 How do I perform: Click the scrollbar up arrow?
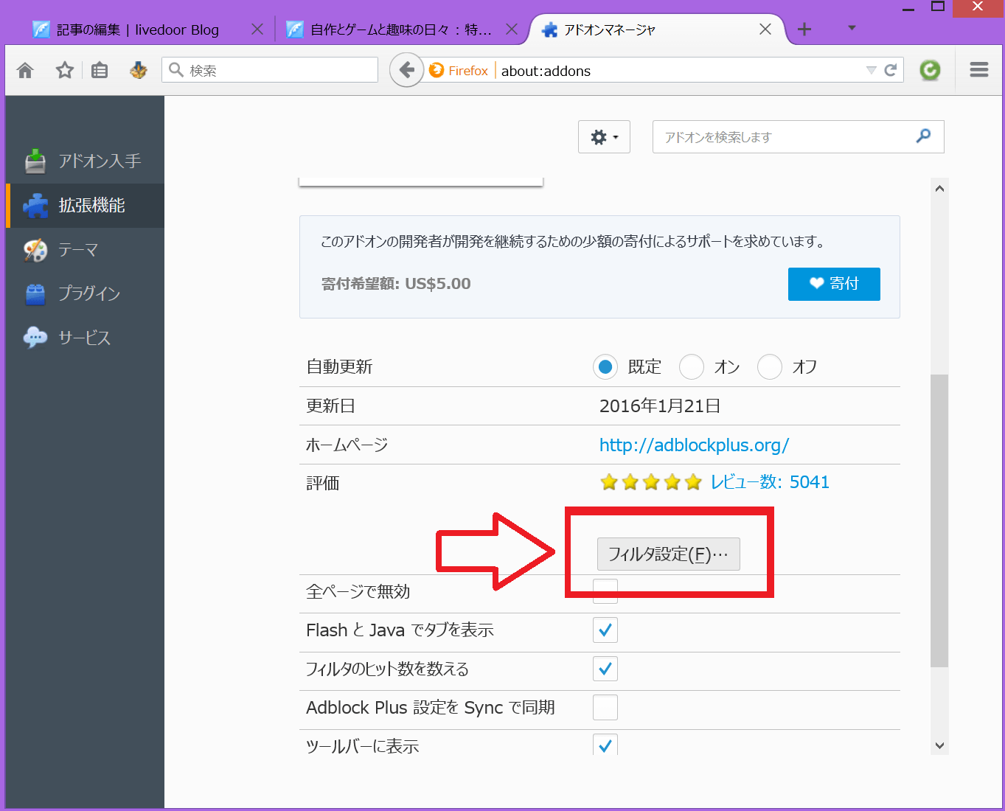(x=939, y=189)
